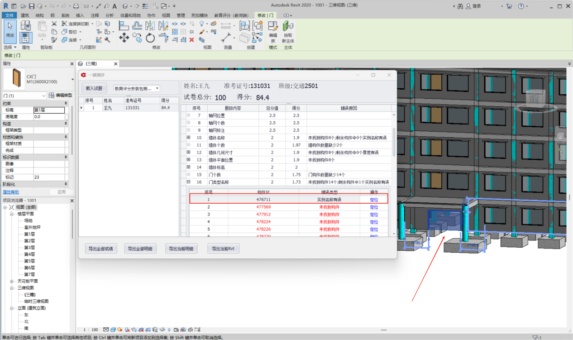Click the 导出全部成绩 button
This screenshot has height=340, width=573.
[x=100, y=249]
